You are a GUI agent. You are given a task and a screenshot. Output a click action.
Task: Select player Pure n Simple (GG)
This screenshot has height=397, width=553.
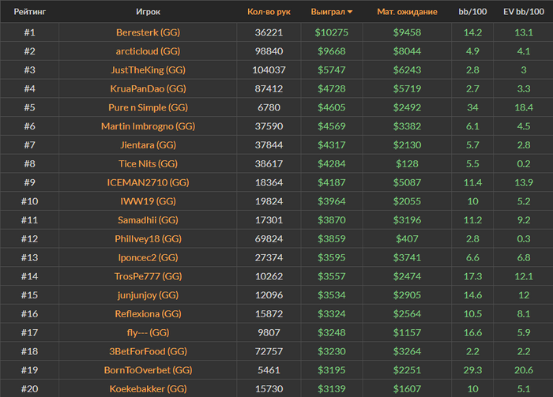149,107
